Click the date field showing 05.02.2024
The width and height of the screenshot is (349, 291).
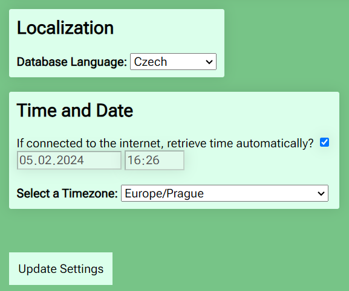click(69, 160)
